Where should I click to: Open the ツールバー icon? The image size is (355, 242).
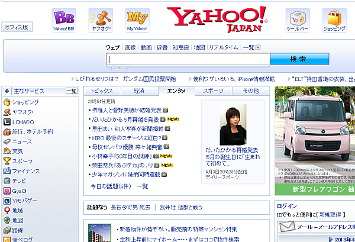pos(298,20)
